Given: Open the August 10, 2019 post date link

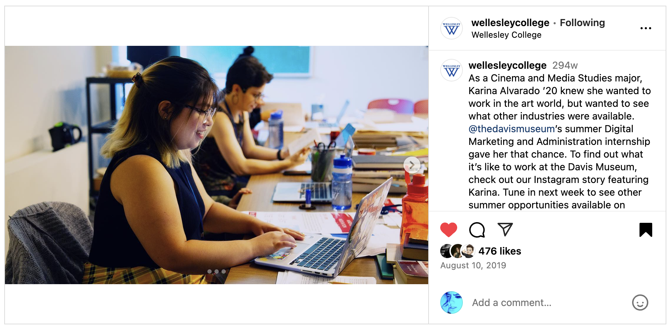Looking at the screenshot, I should (x=473, y=265).
